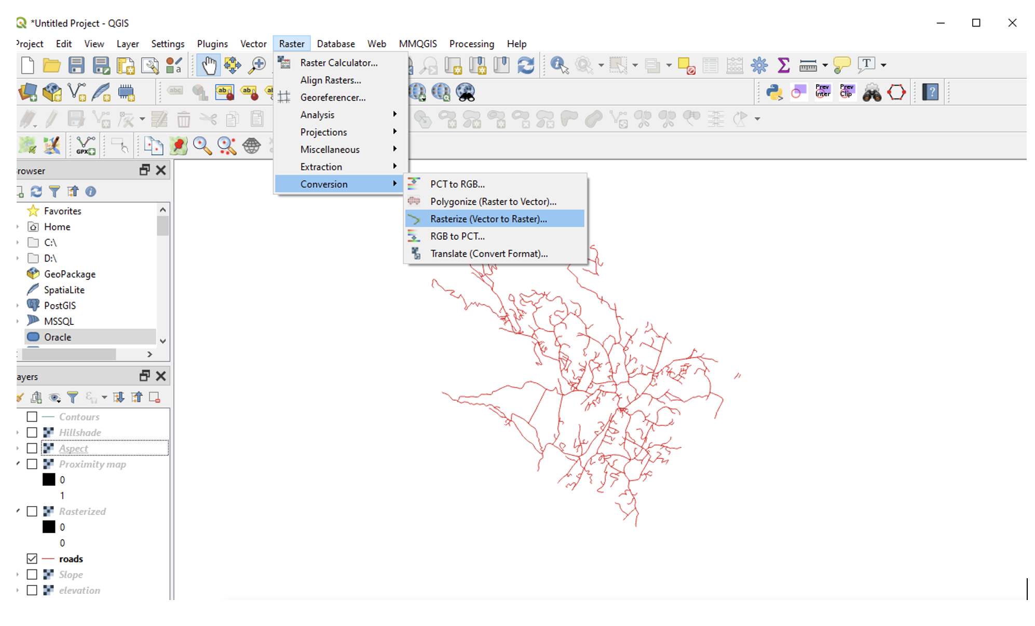
Task: Click the New GeoPackage Layer icon
Action: [x=51, y=93]
